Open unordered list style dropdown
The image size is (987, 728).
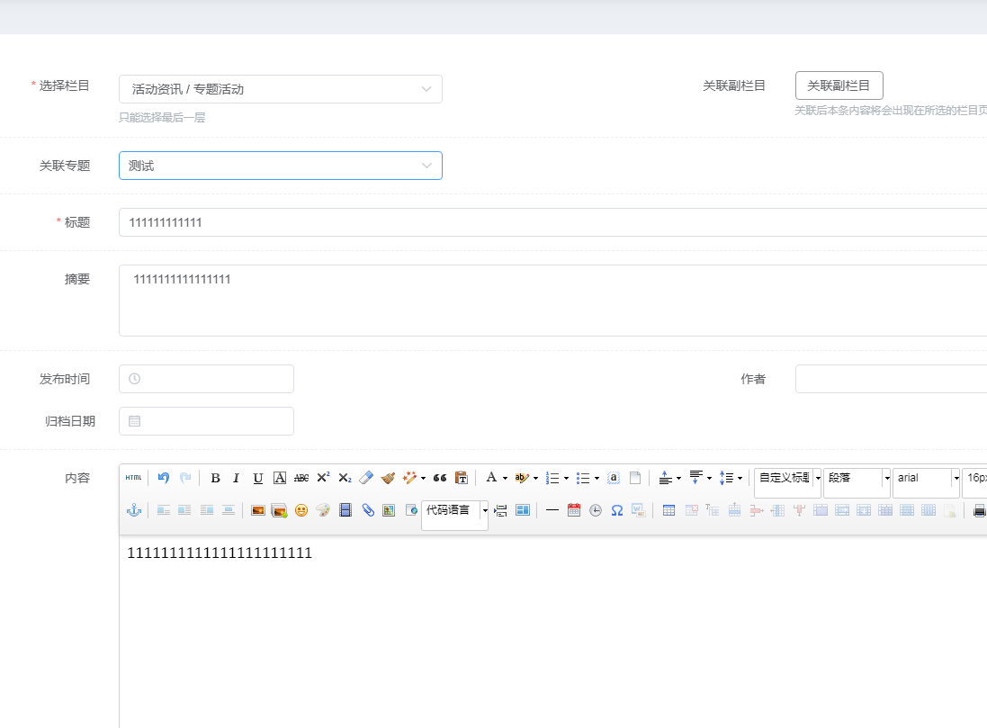597,479
